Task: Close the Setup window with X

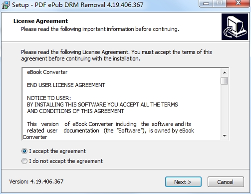Action: (238, 3)
